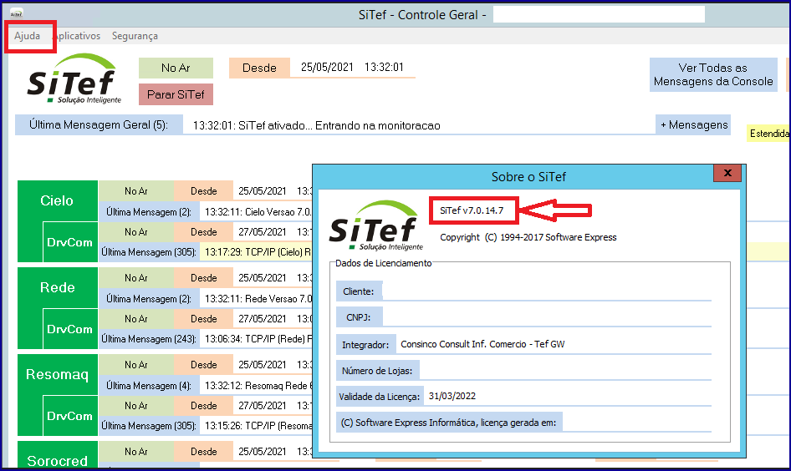Image resolution: width=791 pixels, height=471 pixels.
Task: Open the Aplicativos menu
Action: [x=77, y=36]
